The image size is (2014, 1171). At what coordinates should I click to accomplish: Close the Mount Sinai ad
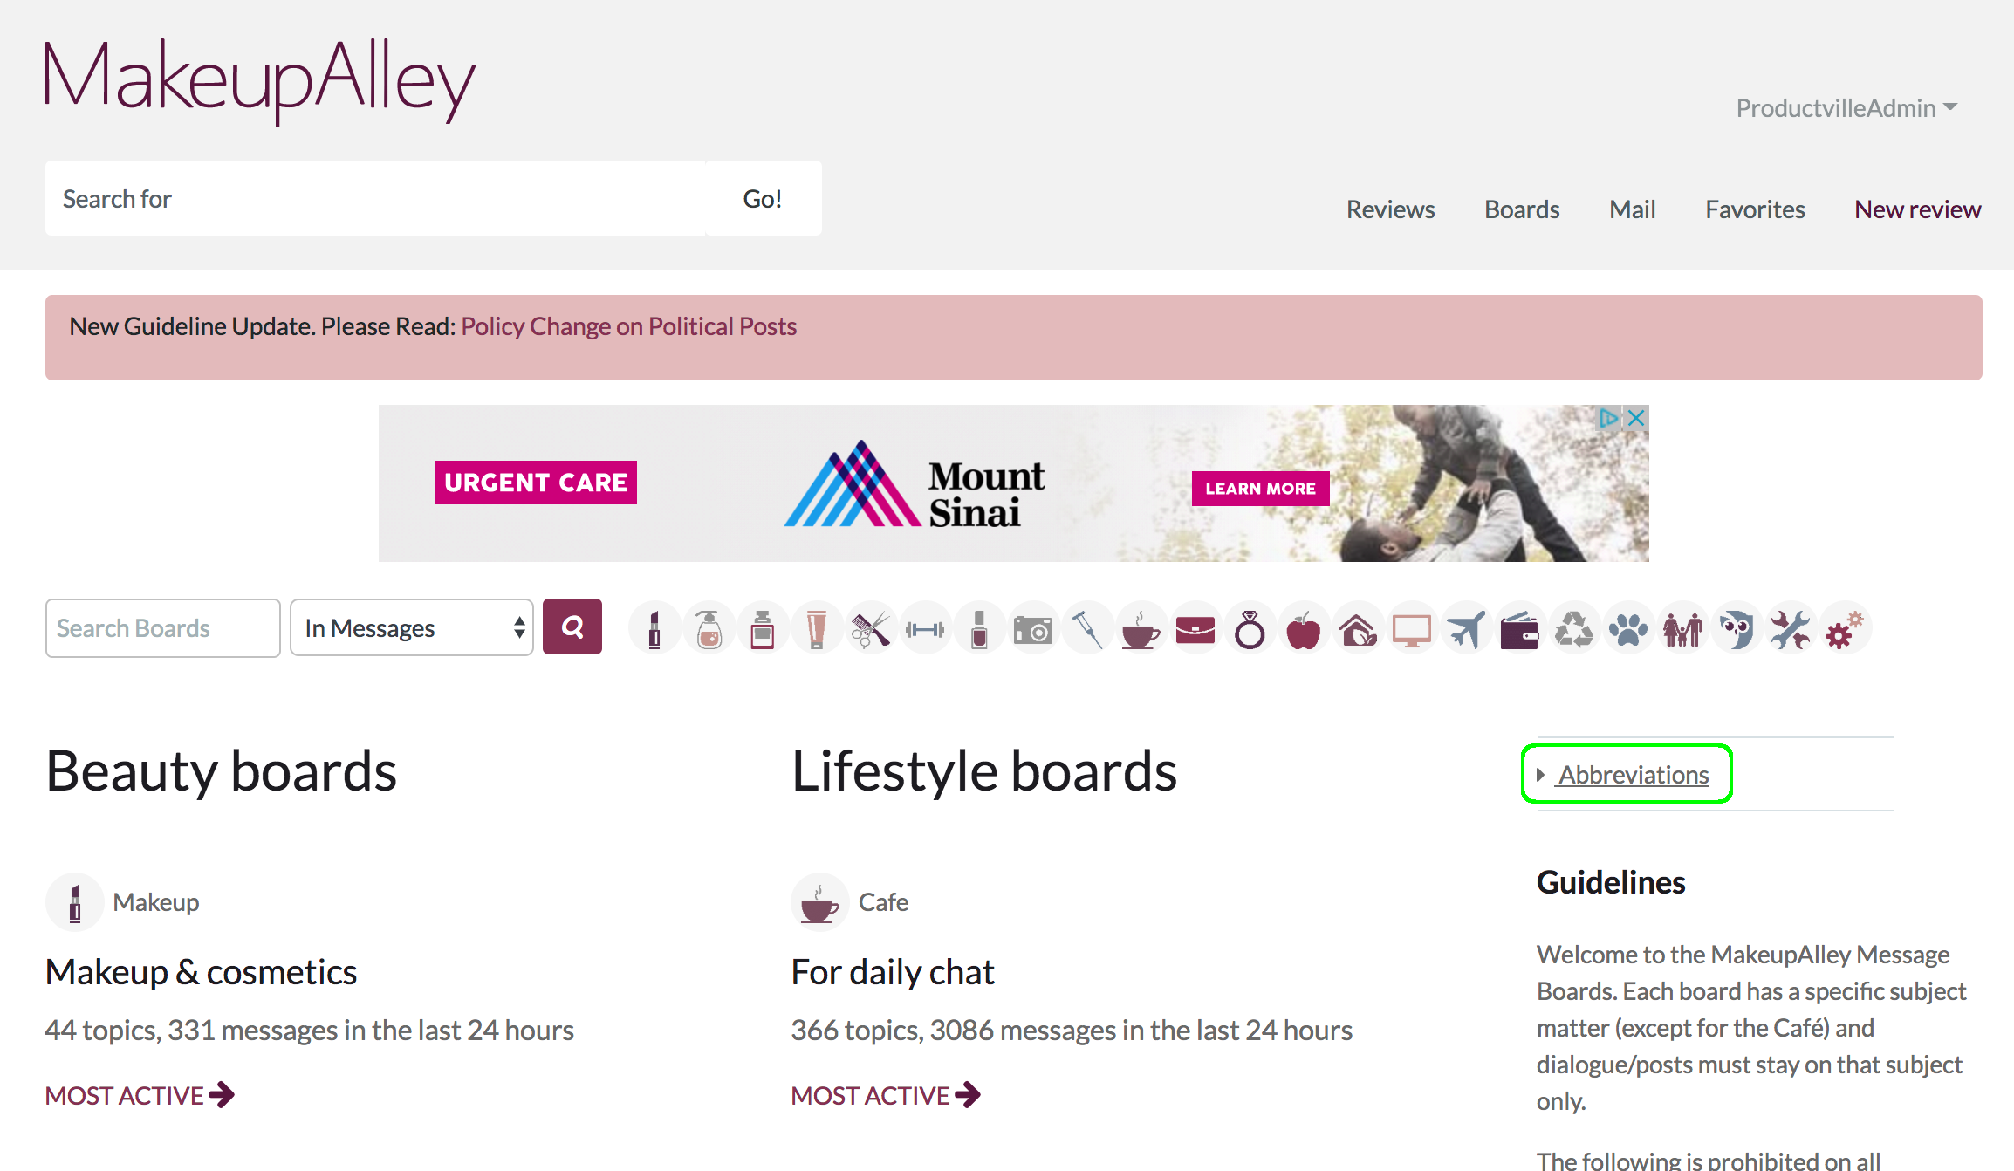(1636, 418)
